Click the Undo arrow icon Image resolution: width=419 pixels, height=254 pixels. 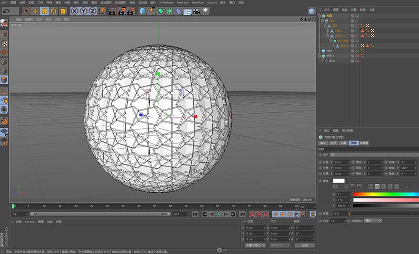click(x=7, y=10)
